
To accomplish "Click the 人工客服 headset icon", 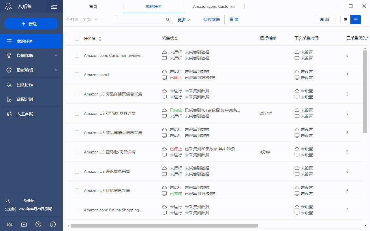I will coord(9,114).
